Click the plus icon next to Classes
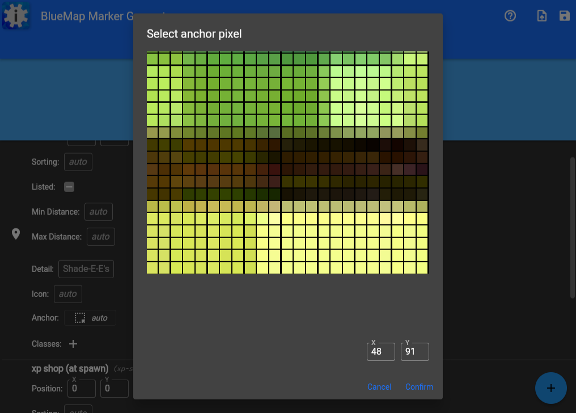Screen dimensions: 576x413 (73, 344)
